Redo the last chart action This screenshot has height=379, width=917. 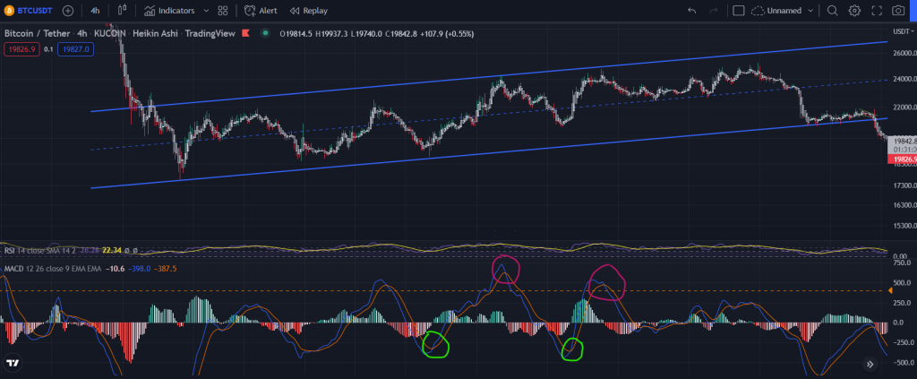click(714, 11)
